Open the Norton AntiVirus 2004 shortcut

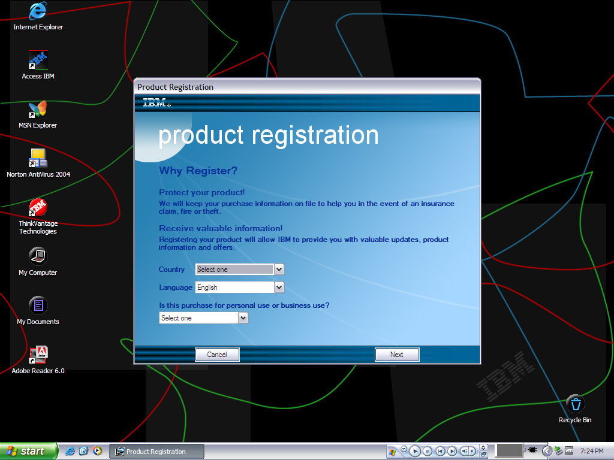click(38, 159)
